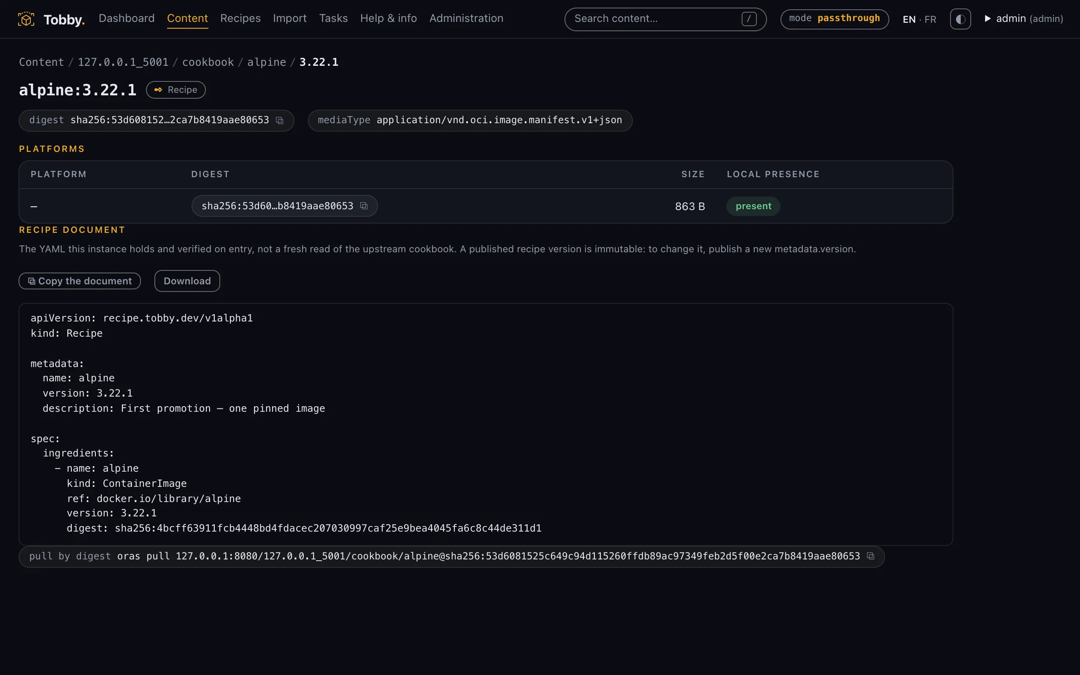The height and width of the screenshot is (675, 1080).
Task: Click the mediaType chip value
Action: tap(499, 120)
